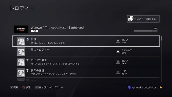Click the trophy list vertical scrollbar

click(162, 59)
